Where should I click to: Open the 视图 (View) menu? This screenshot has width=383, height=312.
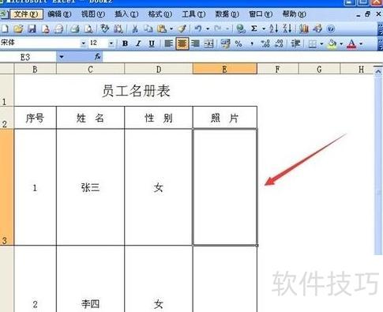point(93,14)
